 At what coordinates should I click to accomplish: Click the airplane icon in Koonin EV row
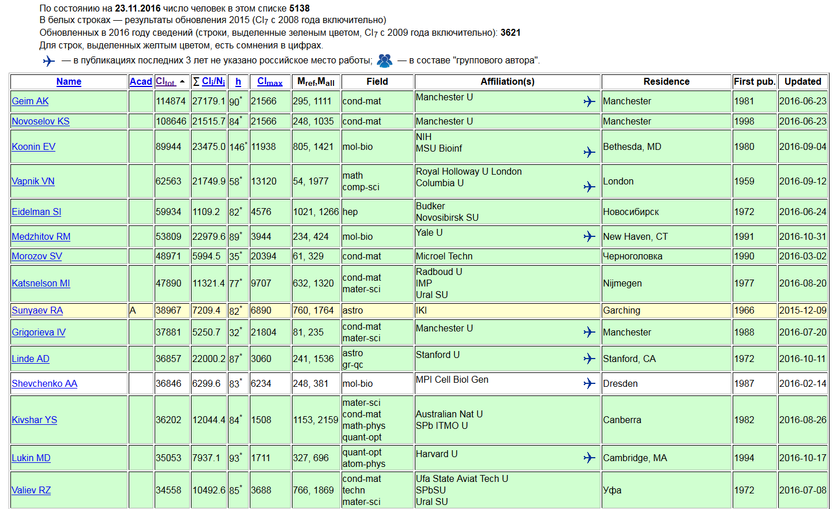coord(589,152)
